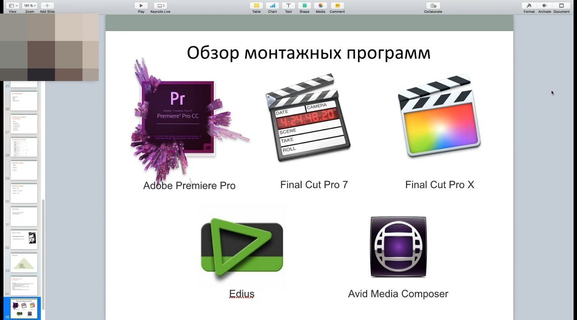Click the 'Edius' caption text

pyautogui.click(x=242, y=294)
